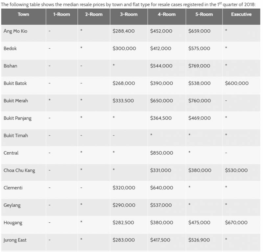Click the Executive column header
This screenshot has height=252, width=263.
[x=241, y=14]
